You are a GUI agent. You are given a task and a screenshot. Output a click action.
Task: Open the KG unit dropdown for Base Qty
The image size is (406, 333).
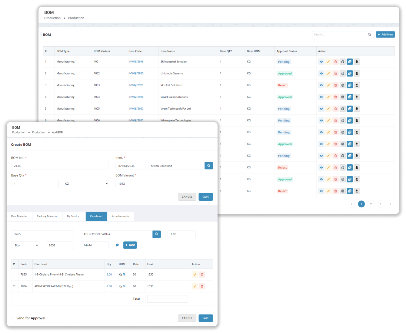coord(85,184)
